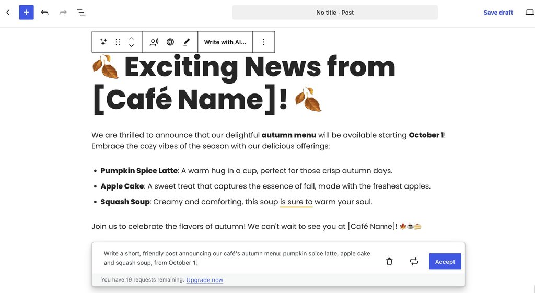Follow the Upgrade now link
Screen dimensions: 535x293
click(205, 280)
